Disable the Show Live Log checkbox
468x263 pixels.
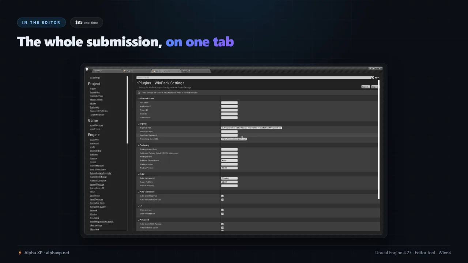tap(222, 210)
